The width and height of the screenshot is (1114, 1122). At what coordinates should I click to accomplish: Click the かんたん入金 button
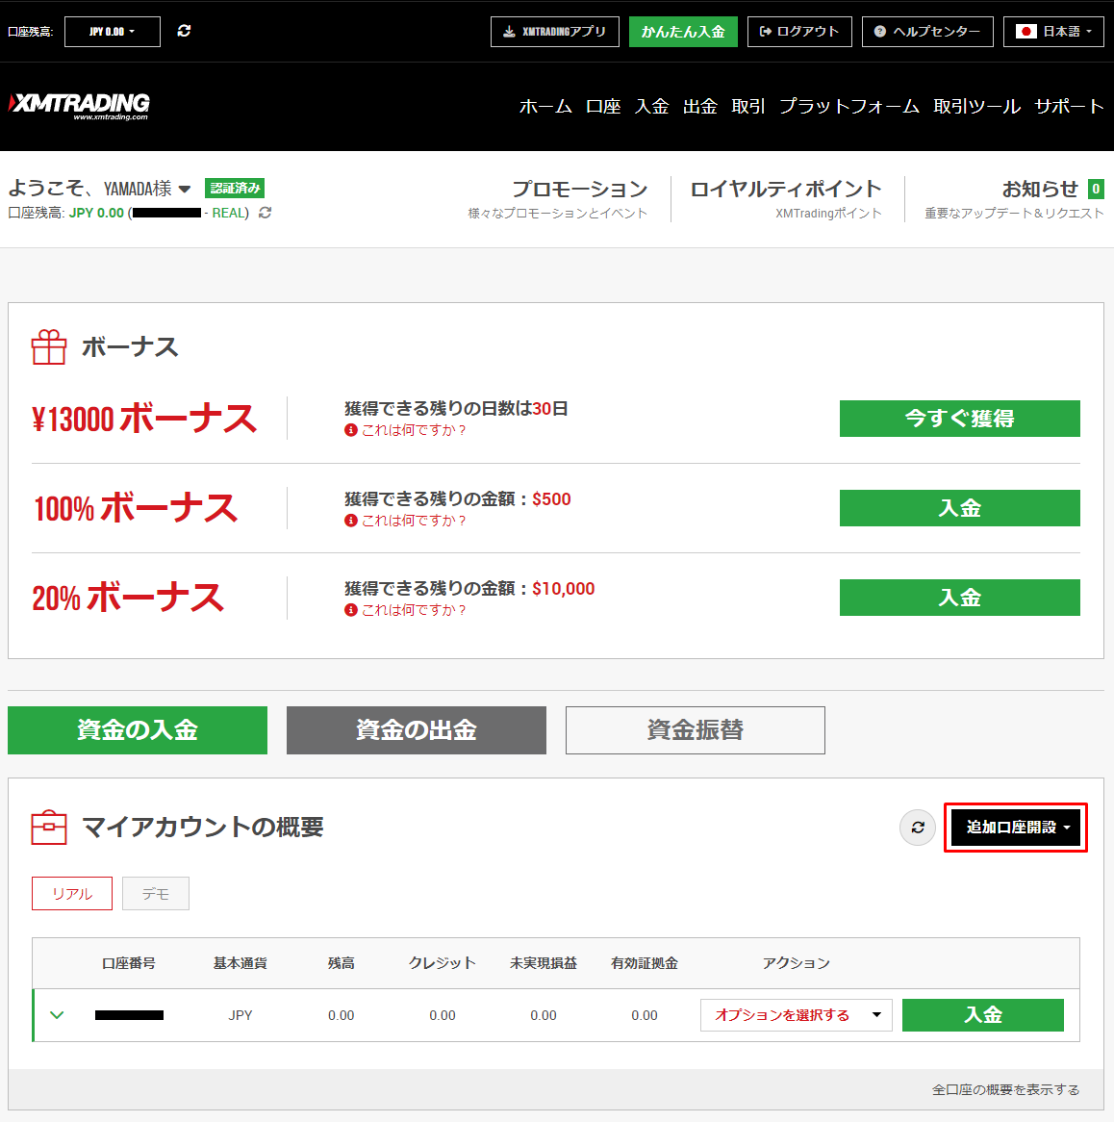(683, 32)
